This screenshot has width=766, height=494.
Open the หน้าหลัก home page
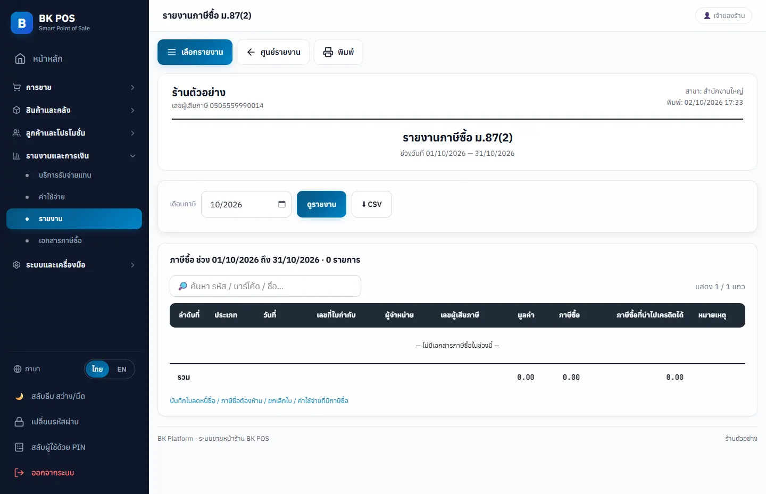(74, 58)
